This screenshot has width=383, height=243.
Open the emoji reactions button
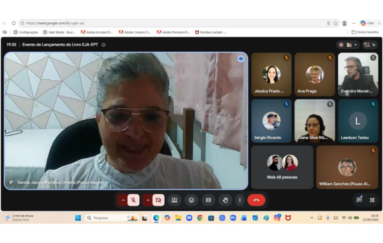coord(191,200)
